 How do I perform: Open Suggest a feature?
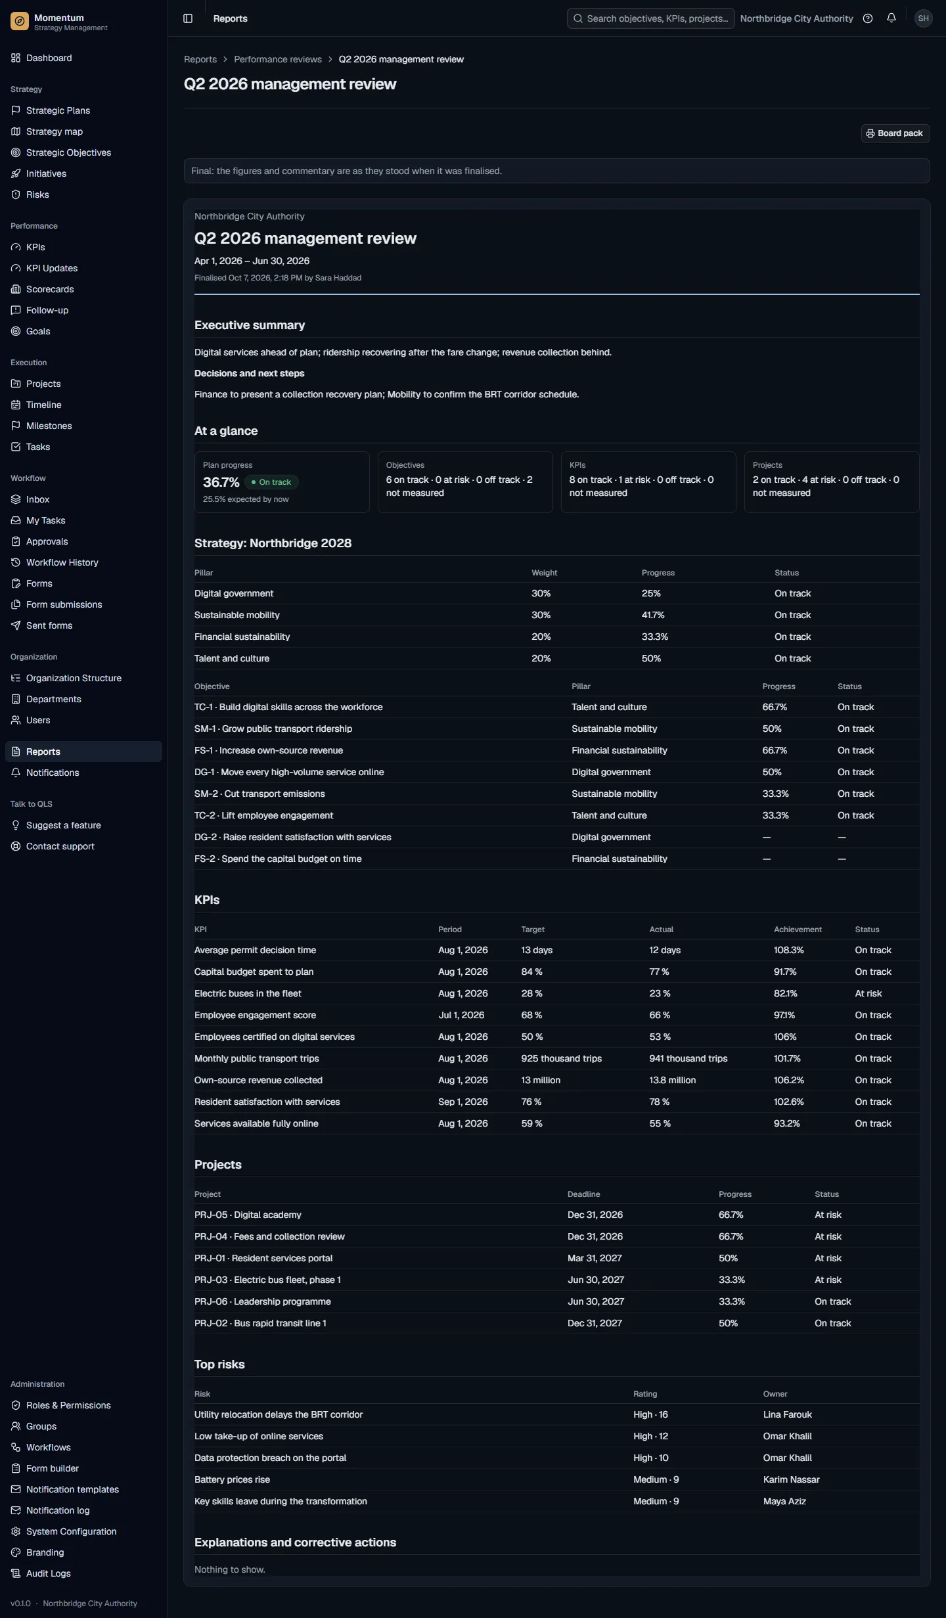coord(83,825)
